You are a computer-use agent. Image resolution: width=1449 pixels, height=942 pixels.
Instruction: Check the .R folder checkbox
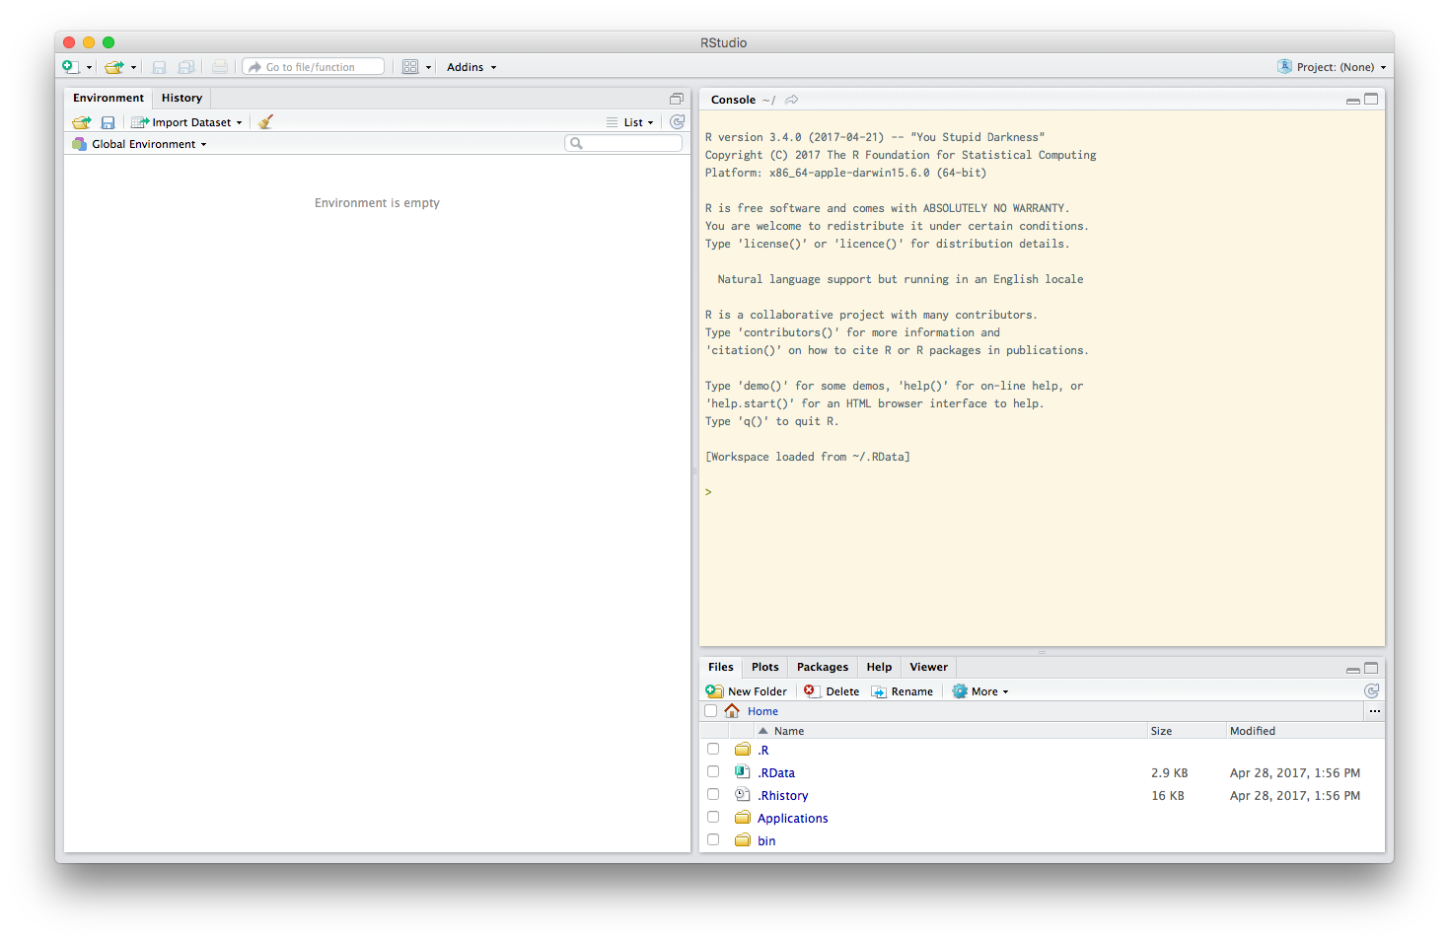click(713, 749)
